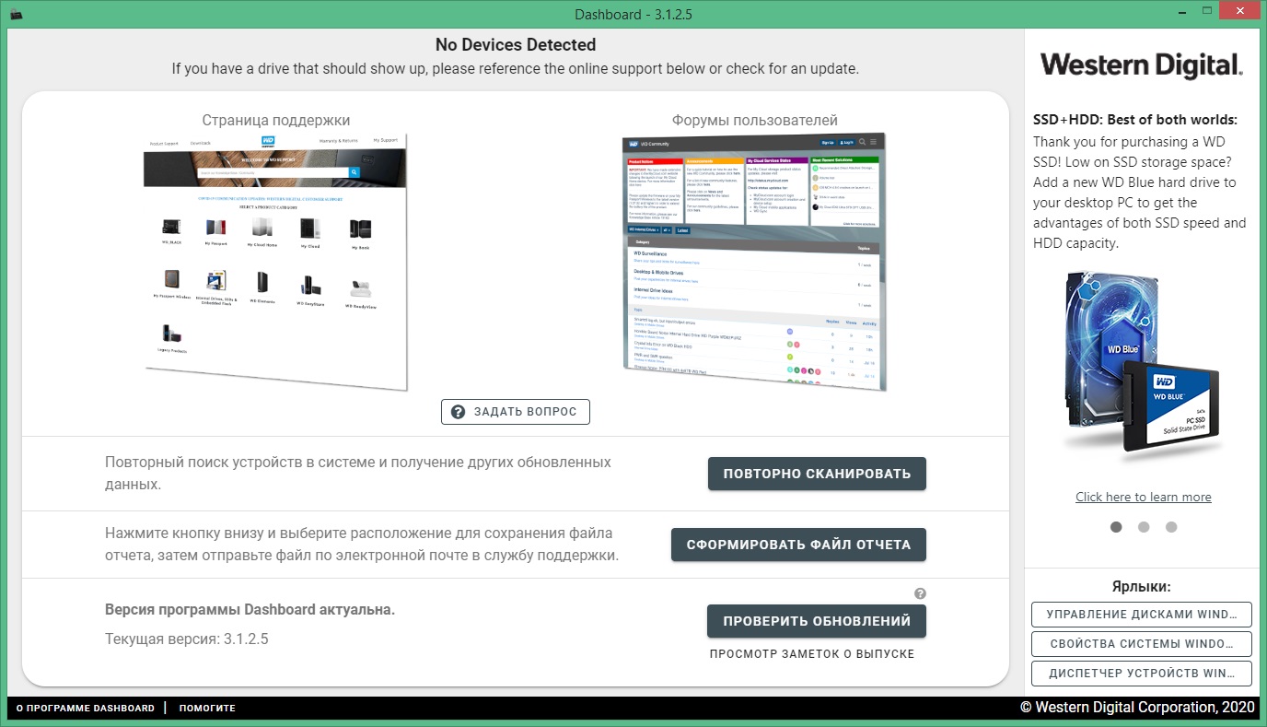The image size is (1267, 727).
Task: Click the ЗАДАТЬ ВОПРОС button
Action: pyautogui.click(x=516, y=412)
